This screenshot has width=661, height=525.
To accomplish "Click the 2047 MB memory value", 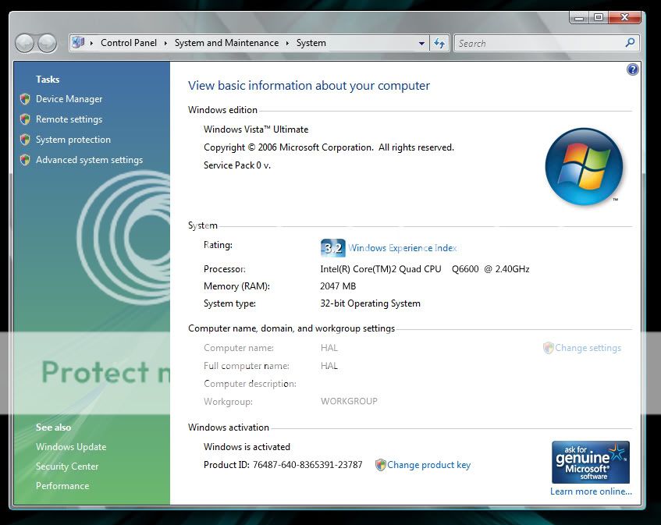I will click(338, 286).
